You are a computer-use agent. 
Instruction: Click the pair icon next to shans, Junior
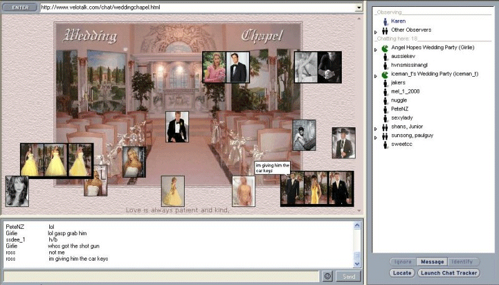click(x=385, y=127)
